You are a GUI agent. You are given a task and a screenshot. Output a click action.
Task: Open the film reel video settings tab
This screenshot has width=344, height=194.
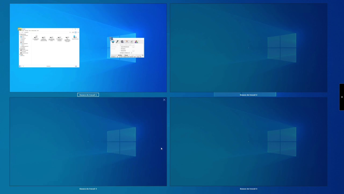coord(122,42)
